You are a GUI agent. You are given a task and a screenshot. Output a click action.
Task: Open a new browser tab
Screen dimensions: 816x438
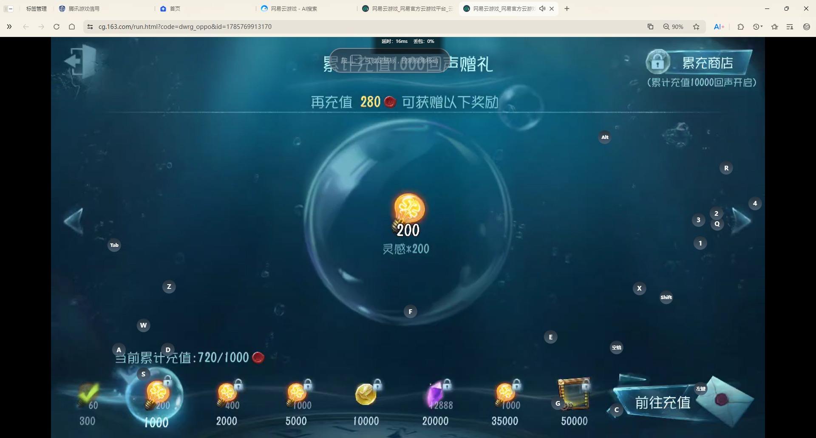[x=567, y=8]
